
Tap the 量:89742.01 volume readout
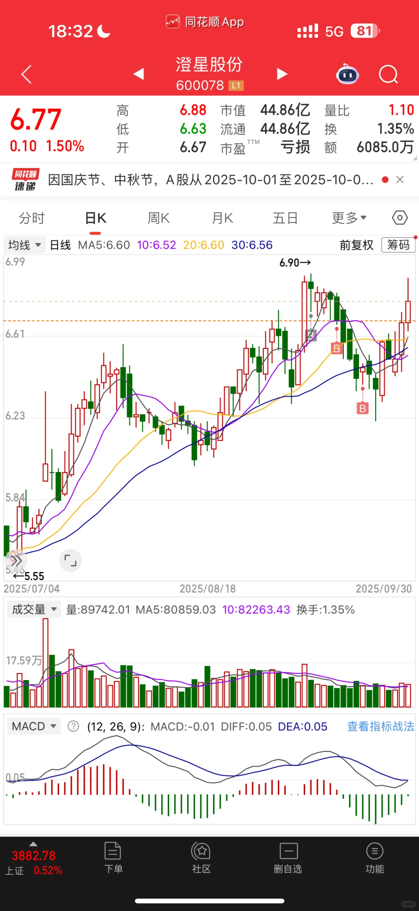pos(98,609)
